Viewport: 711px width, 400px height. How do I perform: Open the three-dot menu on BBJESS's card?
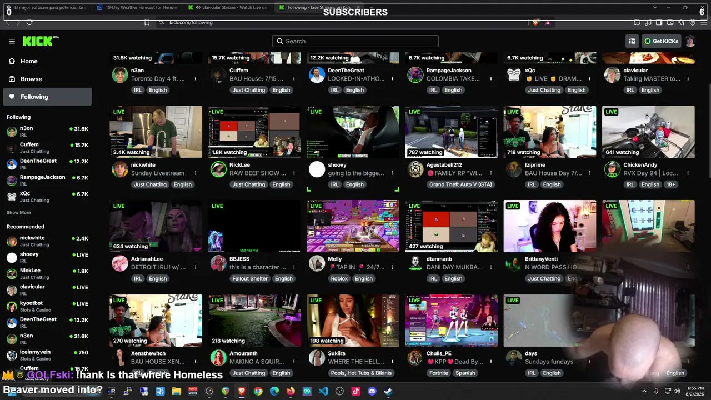(294, 267)
